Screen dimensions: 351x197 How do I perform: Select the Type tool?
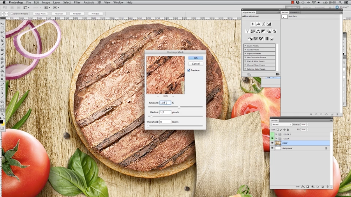click(2, 88)
